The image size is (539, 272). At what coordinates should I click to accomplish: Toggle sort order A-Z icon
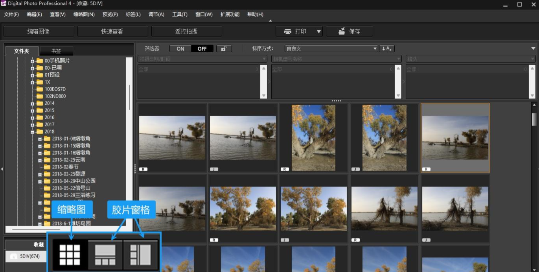point(386,49)
